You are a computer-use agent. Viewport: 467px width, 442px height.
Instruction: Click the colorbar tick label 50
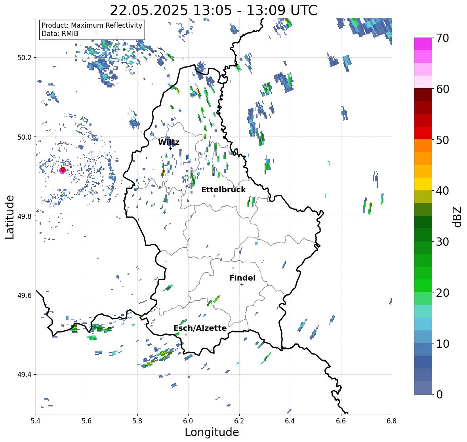point(442,140)
